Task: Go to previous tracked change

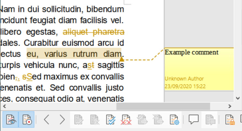Action: tap(47, 120)
